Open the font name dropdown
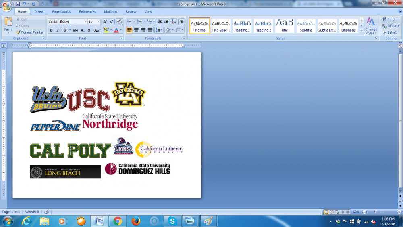Image resolution: width=403 pixels, height=227 pixels. [x=85, y=22]
